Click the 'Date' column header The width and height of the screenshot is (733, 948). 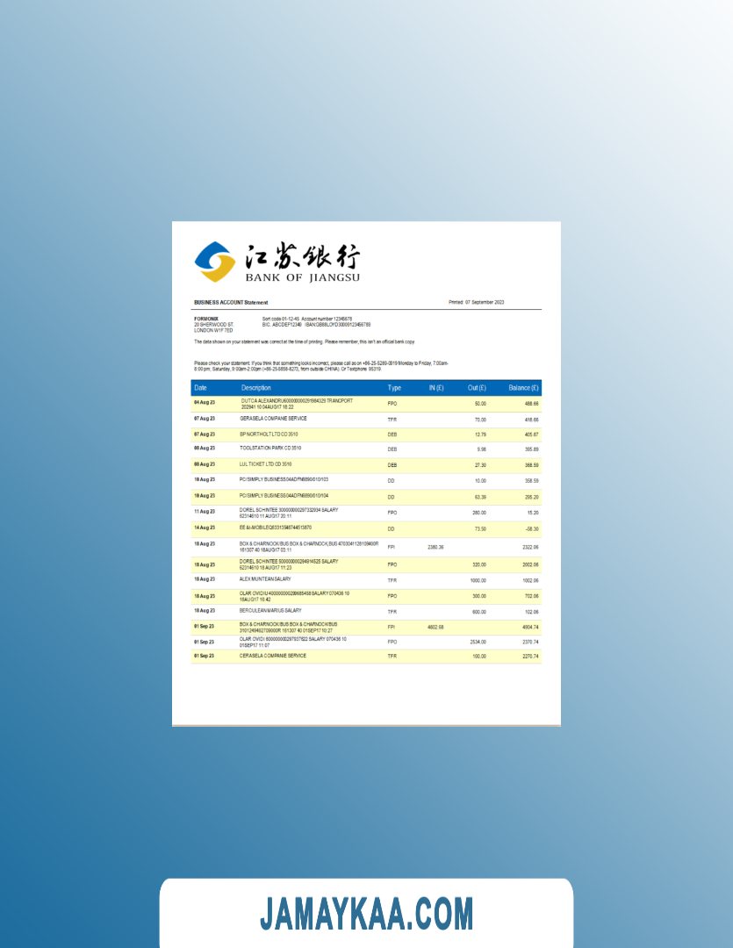pos(200,388)
